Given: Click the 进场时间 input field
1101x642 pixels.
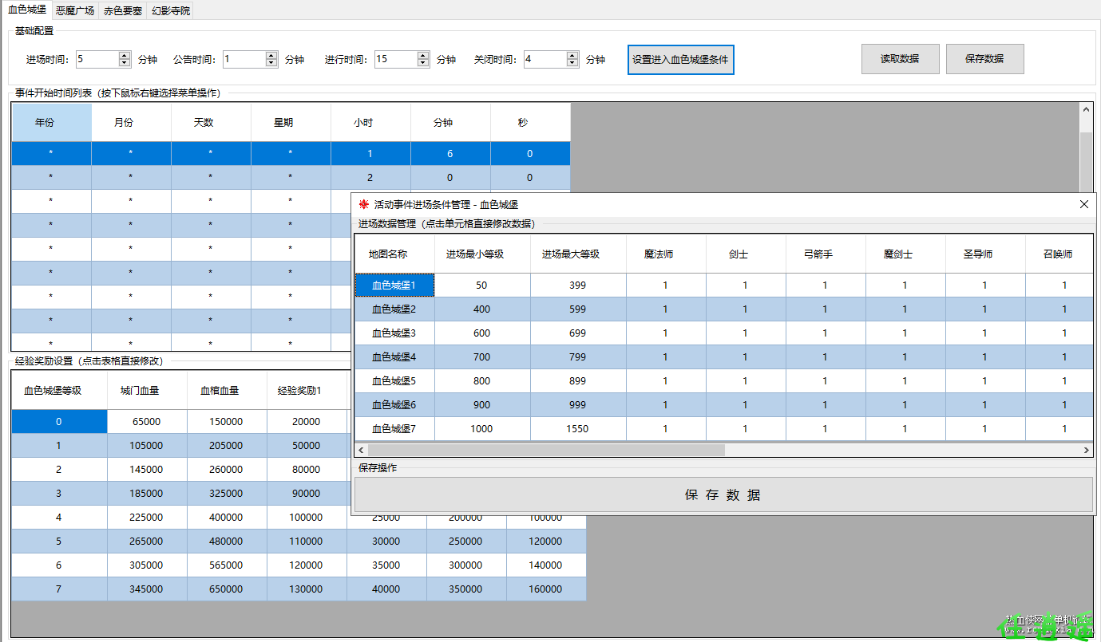Looking at the screenshot, I should 96,59.
